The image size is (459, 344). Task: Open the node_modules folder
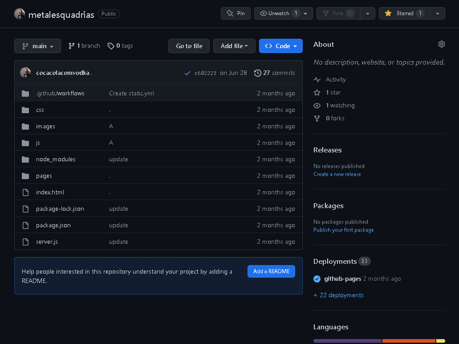point(56,159)
